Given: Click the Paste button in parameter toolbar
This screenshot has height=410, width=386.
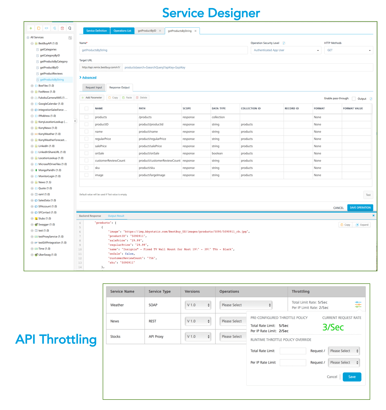Looking at the screenshot, I should click(x=127, y=98).
